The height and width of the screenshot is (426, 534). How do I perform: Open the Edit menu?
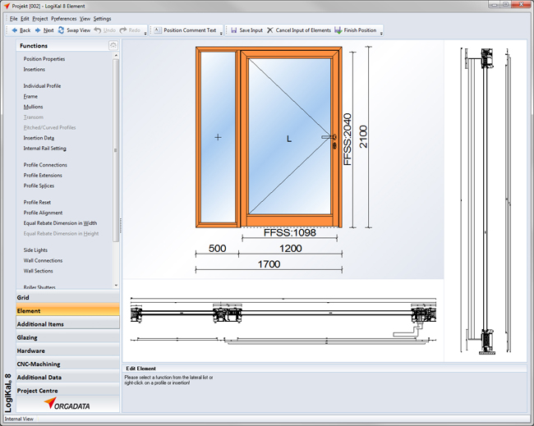coord(25,19)
